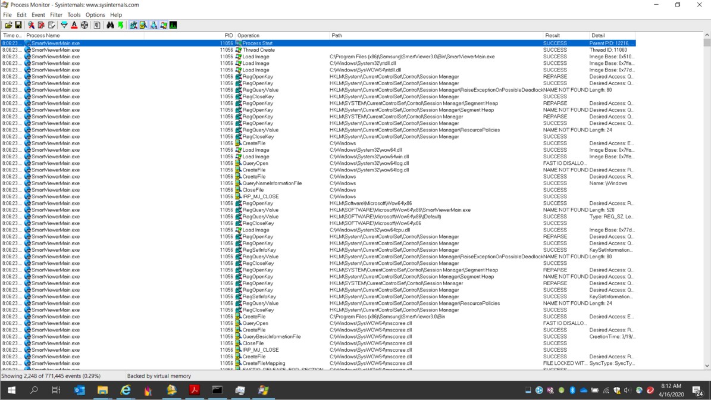The width and height of the screenshot is (711, 400).
Task: Click the Open log file toolbar icon
Action: click(8, 26)
